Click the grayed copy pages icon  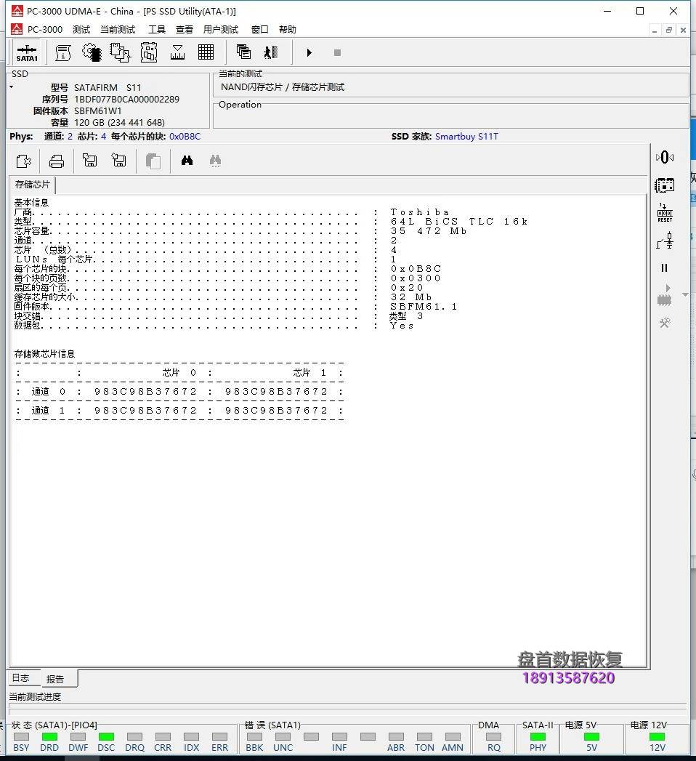coord(153,161)
